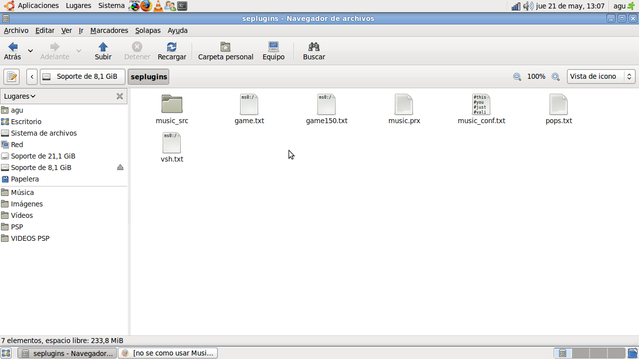Open the Imágenes bookmark in the sidebar
The image size is (639, 359).
[64, 204]
